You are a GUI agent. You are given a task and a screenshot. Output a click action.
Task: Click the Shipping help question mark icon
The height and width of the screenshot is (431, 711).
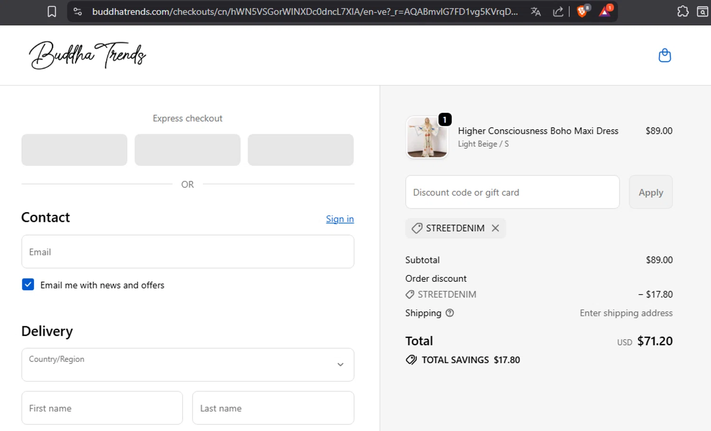(450, 313)
